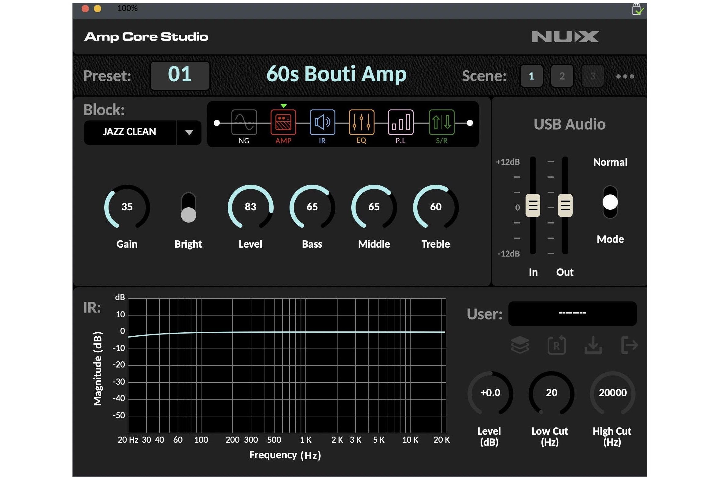Select the AMP block icon
720x480 pixels.
283,123
